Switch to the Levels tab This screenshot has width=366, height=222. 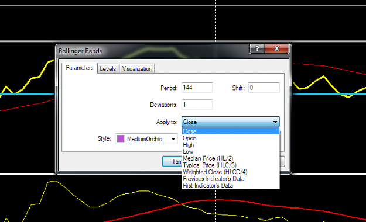pos(108,69)
